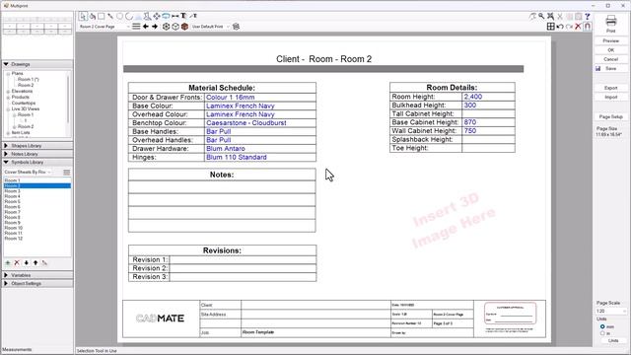Move symbol down with down arrow

(x=27, y=263)
